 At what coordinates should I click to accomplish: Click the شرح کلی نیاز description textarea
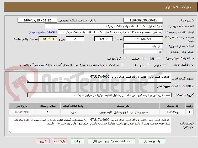tap(99, 78)
